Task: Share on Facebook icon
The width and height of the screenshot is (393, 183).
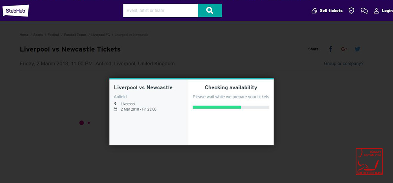Action: [331, 49]
